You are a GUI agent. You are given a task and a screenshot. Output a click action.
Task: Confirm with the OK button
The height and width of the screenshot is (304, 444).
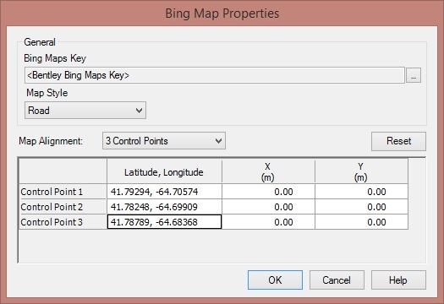(275, 280)
